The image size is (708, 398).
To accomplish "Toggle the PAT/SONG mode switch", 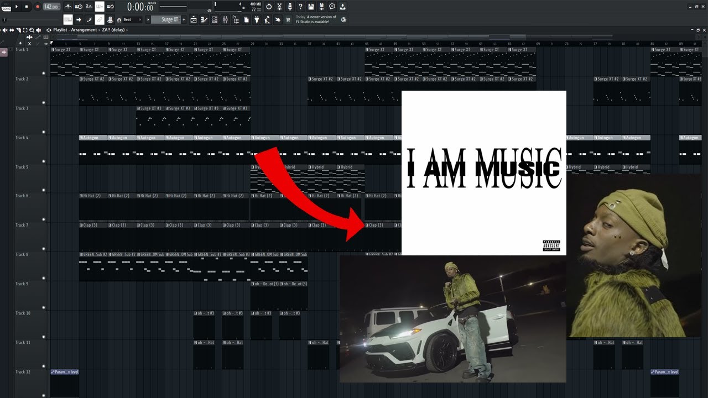I will coord(6,7).
